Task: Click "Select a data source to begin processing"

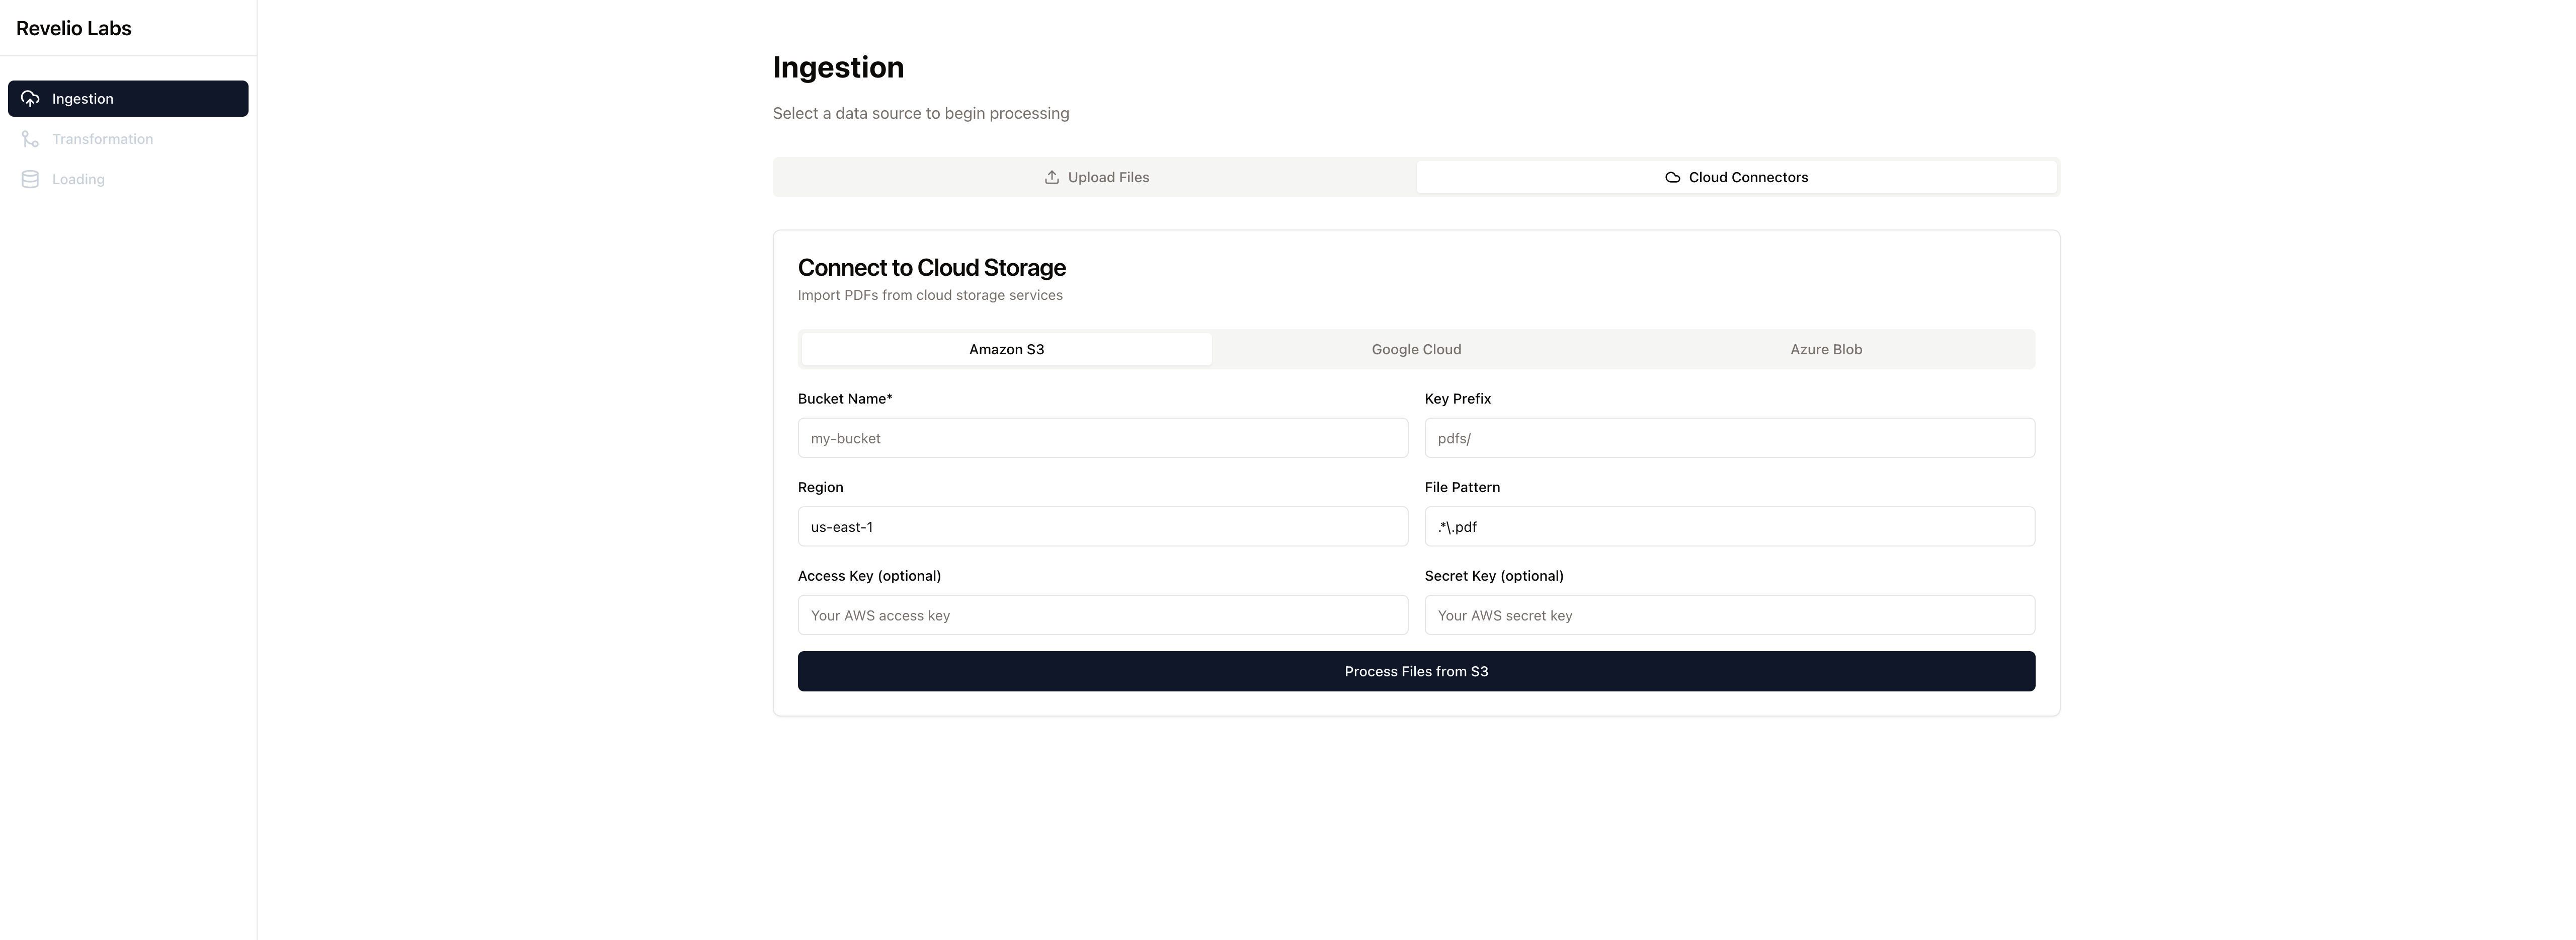Action: click(x=921, y=113)
